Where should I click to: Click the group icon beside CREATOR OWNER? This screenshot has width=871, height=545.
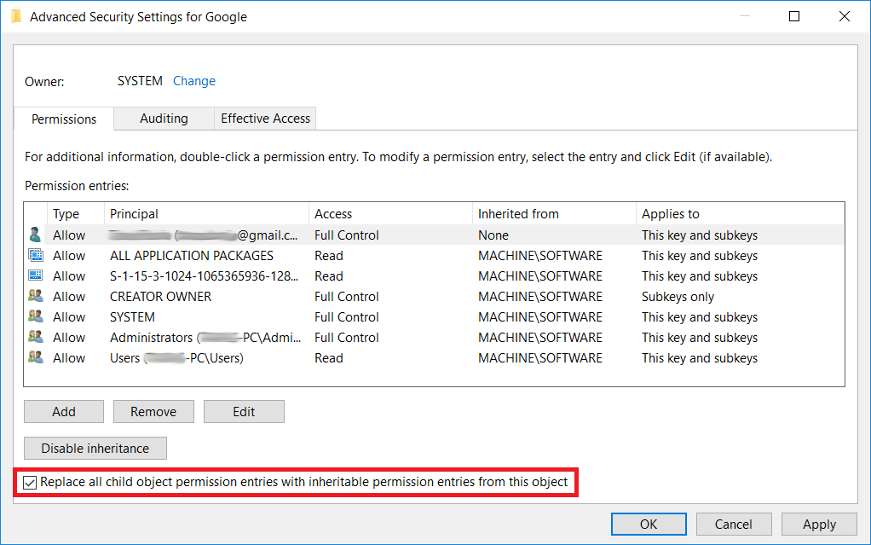tap(36, 296)
